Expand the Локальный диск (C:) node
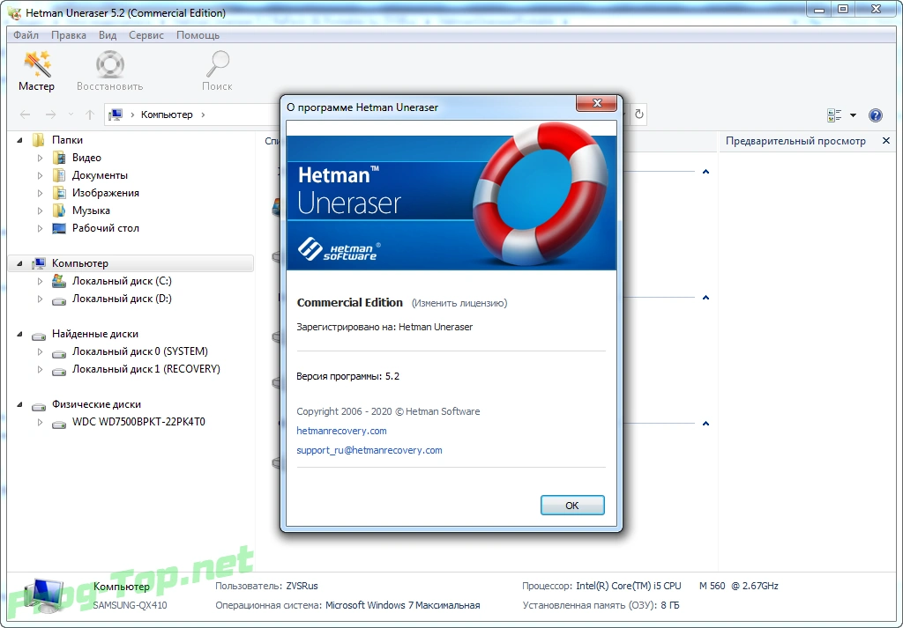The height and width of the screenshot is (628, 903). pyautogui.click(x=40, y=281)
